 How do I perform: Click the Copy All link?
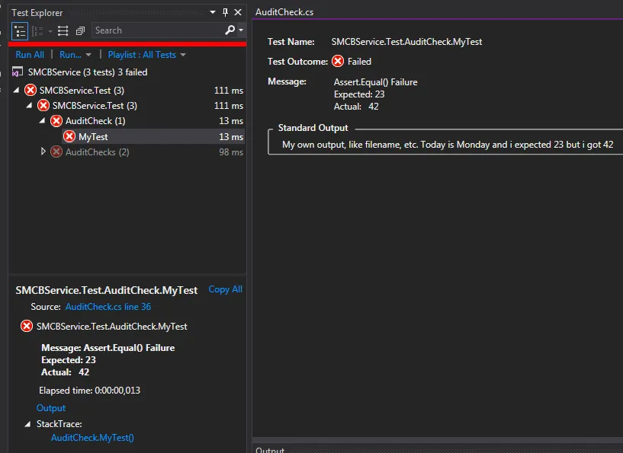click(225, 289)
